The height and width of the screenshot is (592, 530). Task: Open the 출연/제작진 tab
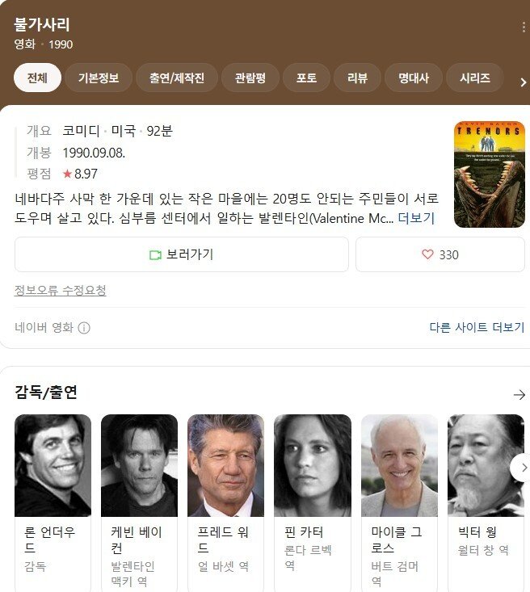[x=177, y=78]
